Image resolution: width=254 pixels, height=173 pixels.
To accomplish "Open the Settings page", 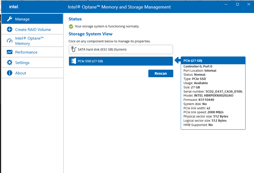I will [x=32, y=62].
